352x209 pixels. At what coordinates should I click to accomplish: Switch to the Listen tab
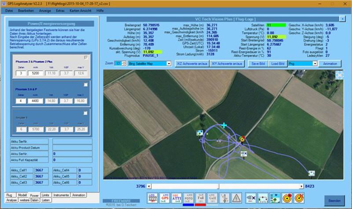(46, 200)
